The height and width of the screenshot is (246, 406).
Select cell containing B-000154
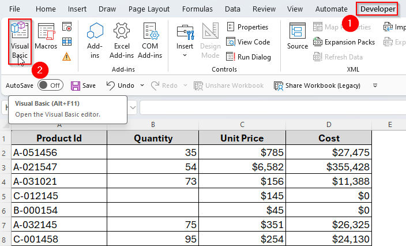point(59,210)
